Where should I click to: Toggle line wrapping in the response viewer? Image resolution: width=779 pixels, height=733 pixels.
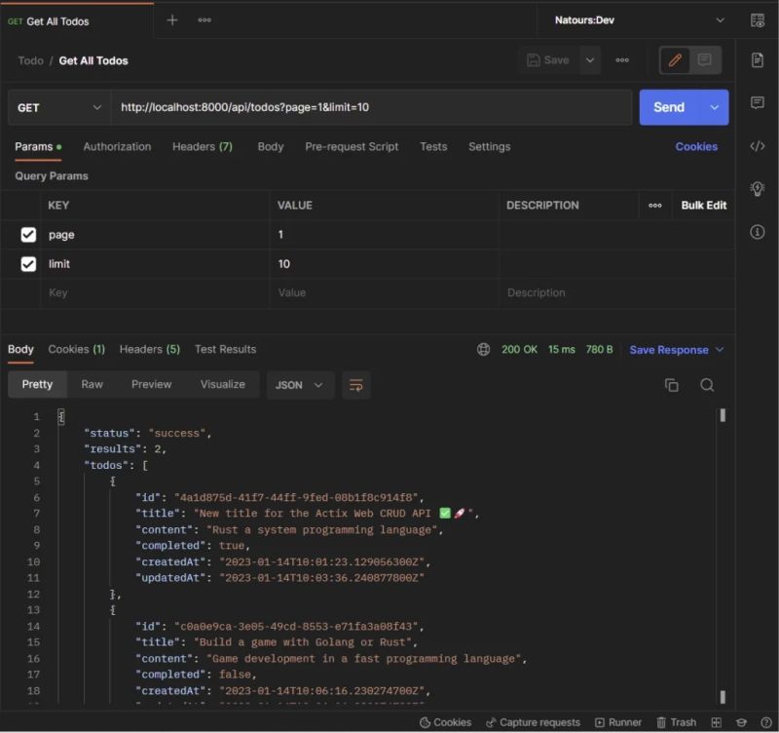point(355,385)
